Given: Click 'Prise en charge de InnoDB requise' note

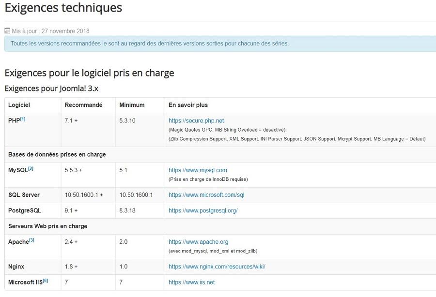Looking at the screenshot, I should 208,179.
